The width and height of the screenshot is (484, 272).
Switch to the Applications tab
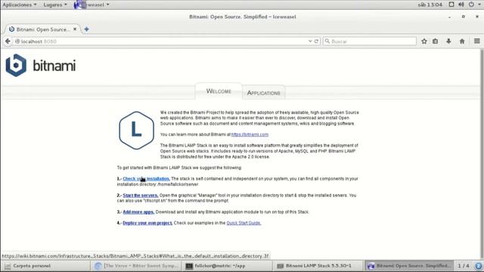264,93
